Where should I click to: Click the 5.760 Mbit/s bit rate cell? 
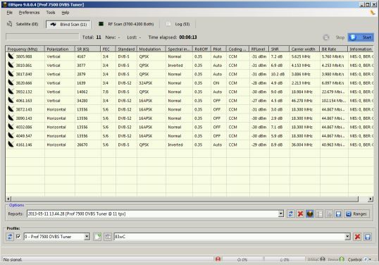pos(333,56)
